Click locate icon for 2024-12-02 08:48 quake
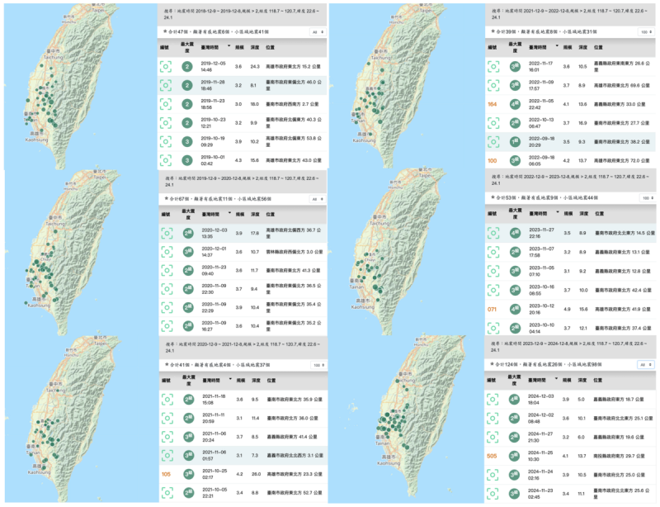Image resolution: width=660 pixels, height=507 pixels. click(x=493, y=418)
